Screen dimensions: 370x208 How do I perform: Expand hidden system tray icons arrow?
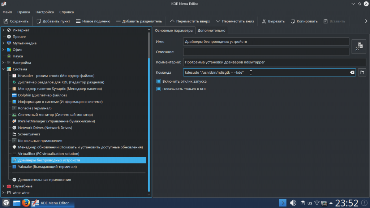click(x=331, y=203)
